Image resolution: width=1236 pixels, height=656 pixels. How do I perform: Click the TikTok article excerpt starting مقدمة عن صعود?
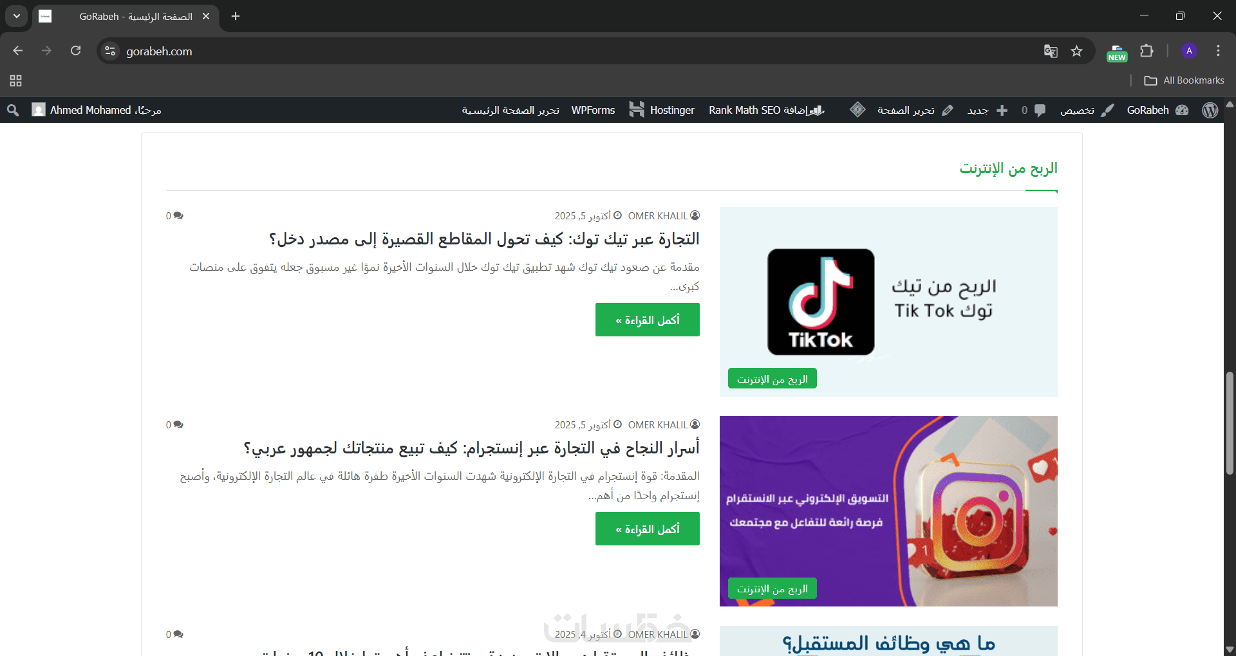444,277
